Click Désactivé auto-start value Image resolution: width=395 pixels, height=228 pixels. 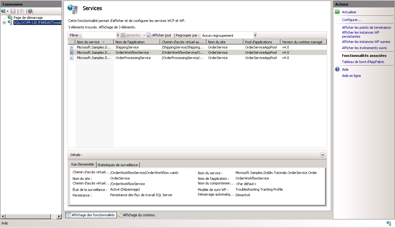pyautogui.click(x=243, y=195)
